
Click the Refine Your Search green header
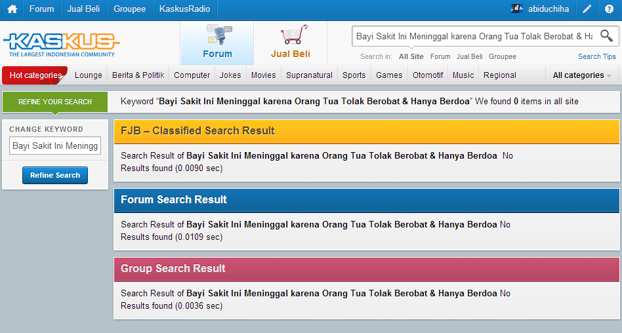point(54,102)
